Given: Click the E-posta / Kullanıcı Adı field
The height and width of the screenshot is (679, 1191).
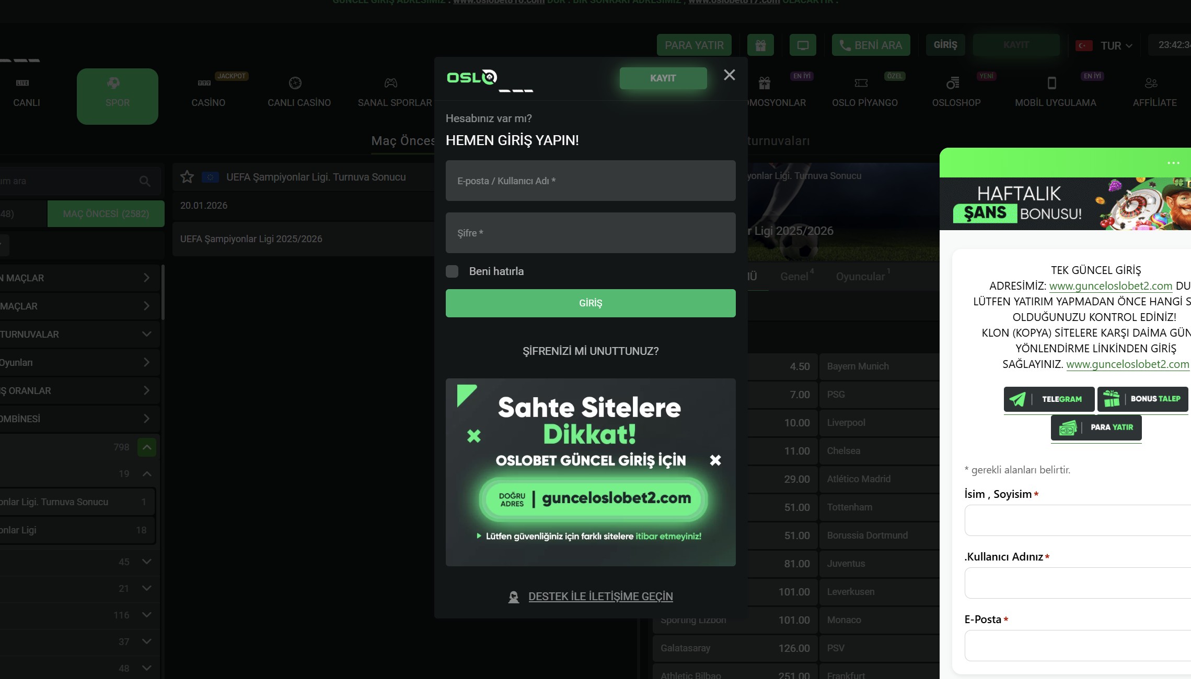Looking at the screenshot, I should (x=591, y=181).
